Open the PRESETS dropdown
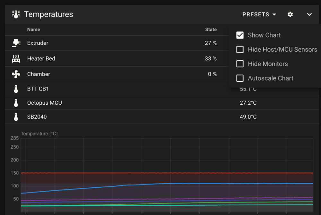 259,14
